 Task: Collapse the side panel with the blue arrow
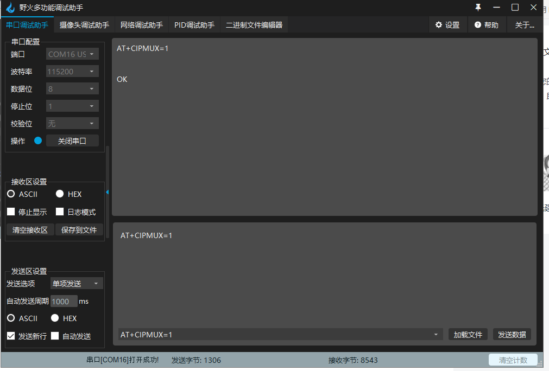[107, 192]
